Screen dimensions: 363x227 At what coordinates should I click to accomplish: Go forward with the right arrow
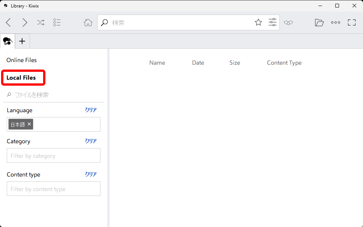coord(25,22)
